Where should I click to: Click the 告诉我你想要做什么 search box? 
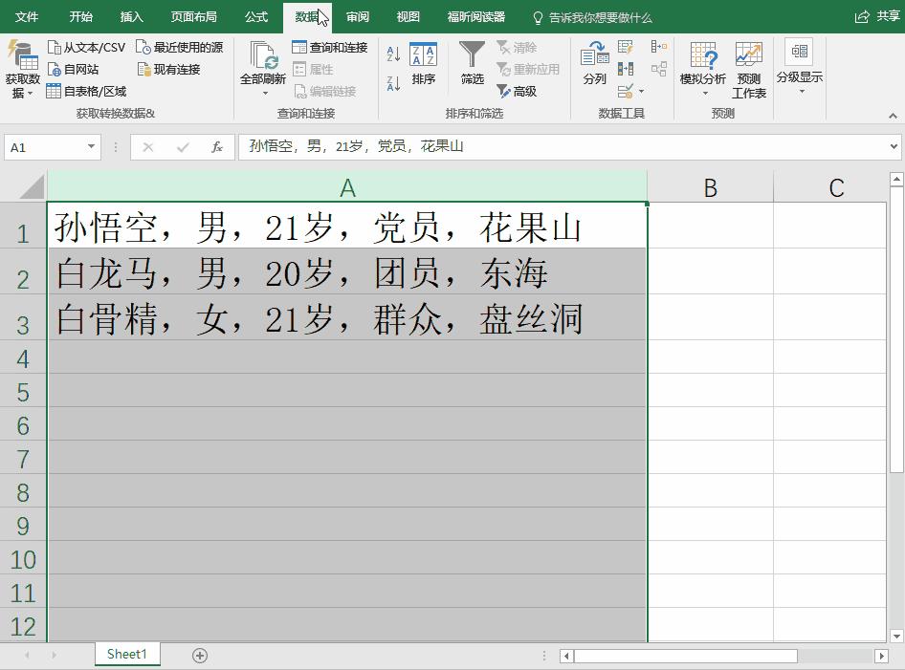pos(593,18)
